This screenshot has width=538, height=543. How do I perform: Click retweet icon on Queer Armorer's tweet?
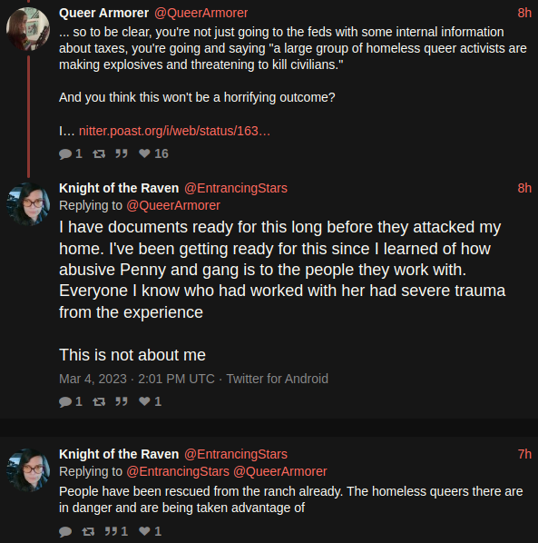click(x=99, y=153)
